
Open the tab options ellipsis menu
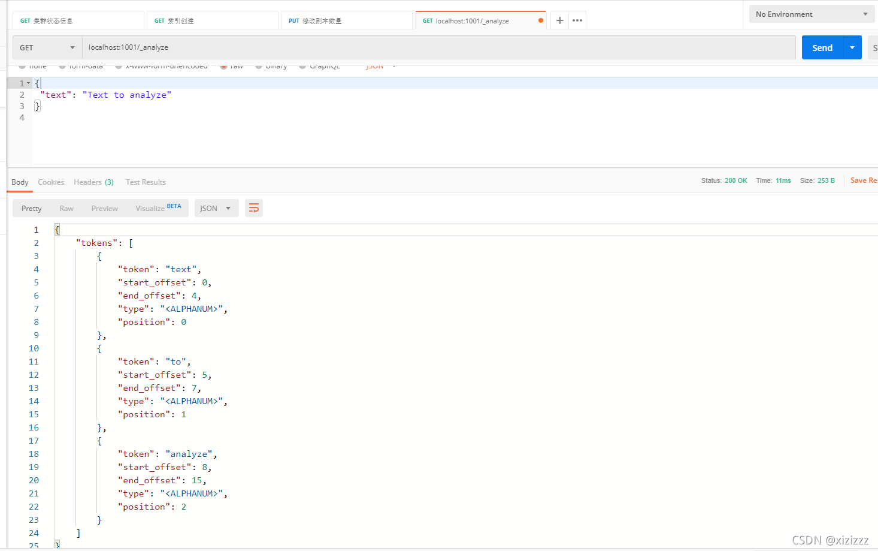point(577,20)
